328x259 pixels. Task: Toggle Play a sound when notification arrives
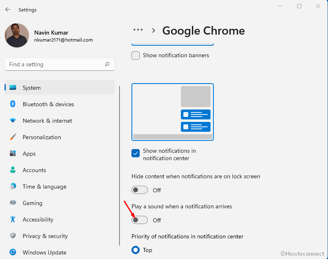pyautogui.click(x=140, y=220)
